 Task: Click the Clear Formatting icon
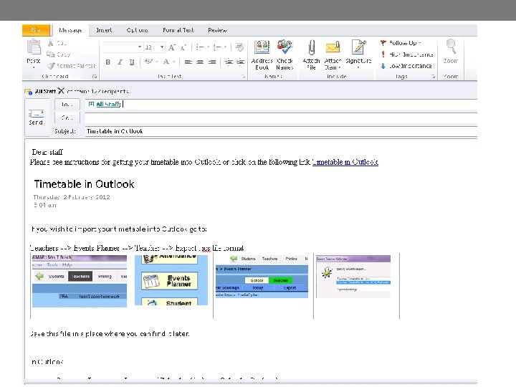pyautogui.click(x=239, y=47)
